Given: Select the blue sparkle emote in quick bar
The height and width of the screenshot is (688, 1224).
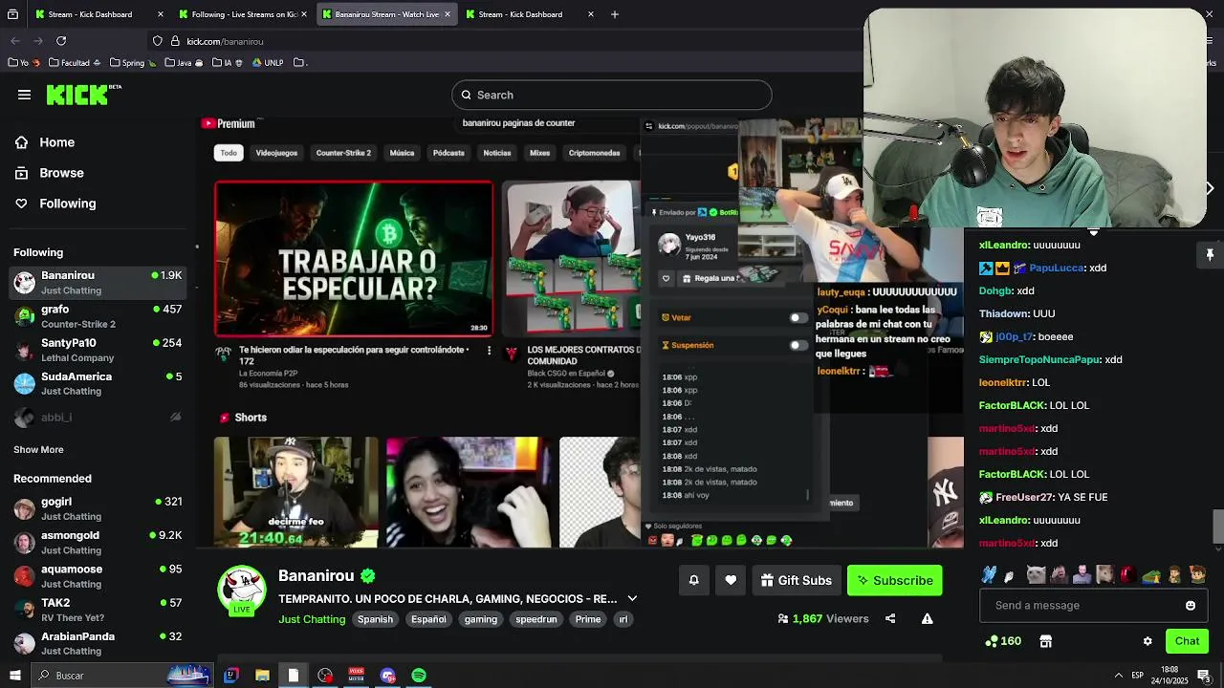Looking at the screenshot, I should pyautogui.click(x=989, y=574).
